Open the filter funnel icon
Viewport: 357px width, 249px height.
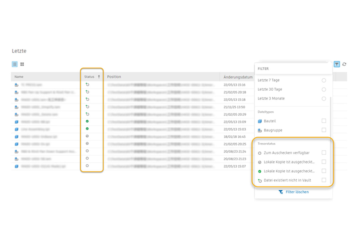coord(337,64)
